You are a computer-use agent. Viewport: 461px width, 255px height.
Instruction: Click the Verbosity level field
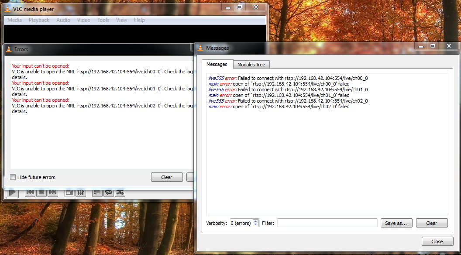point(241,223)
